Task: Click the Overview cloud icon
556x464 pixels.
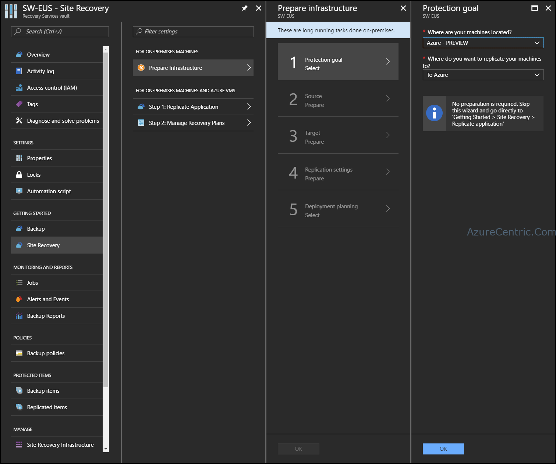Action: point(19,54)
